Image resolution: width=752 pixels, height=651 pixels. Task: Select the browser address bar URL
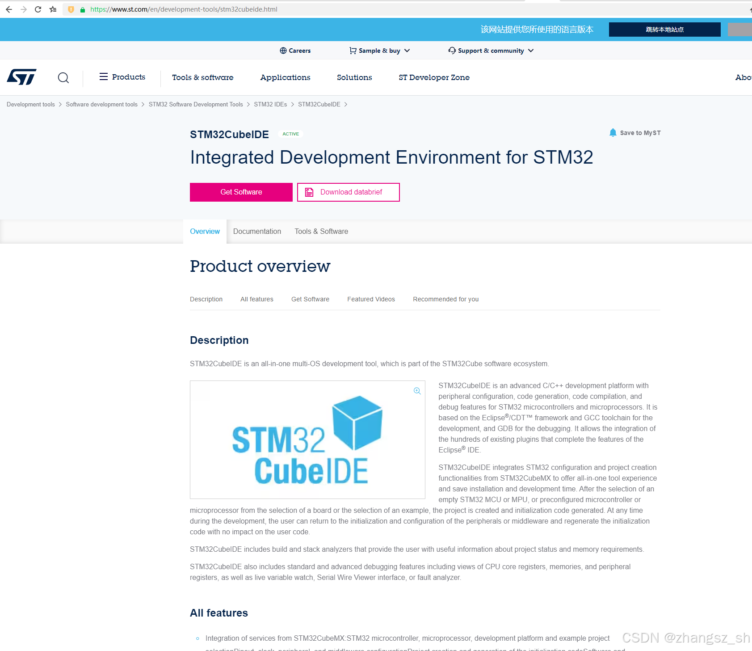coord(184,9)
